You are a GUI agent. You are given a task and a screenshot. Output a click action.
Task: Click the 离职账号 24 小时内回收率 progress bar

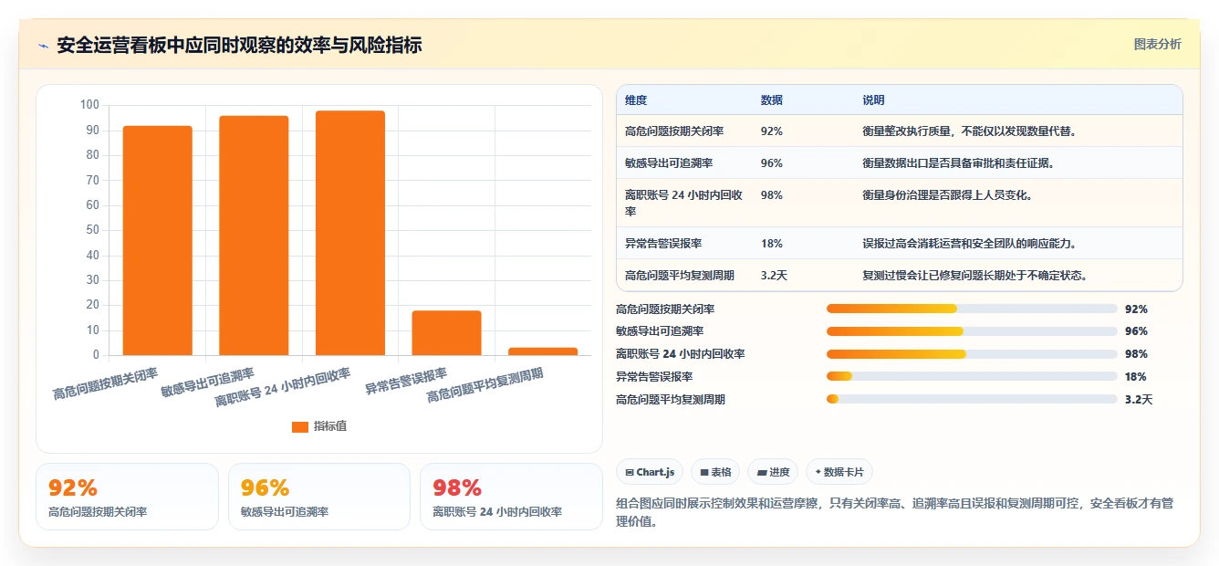point(972,354)
